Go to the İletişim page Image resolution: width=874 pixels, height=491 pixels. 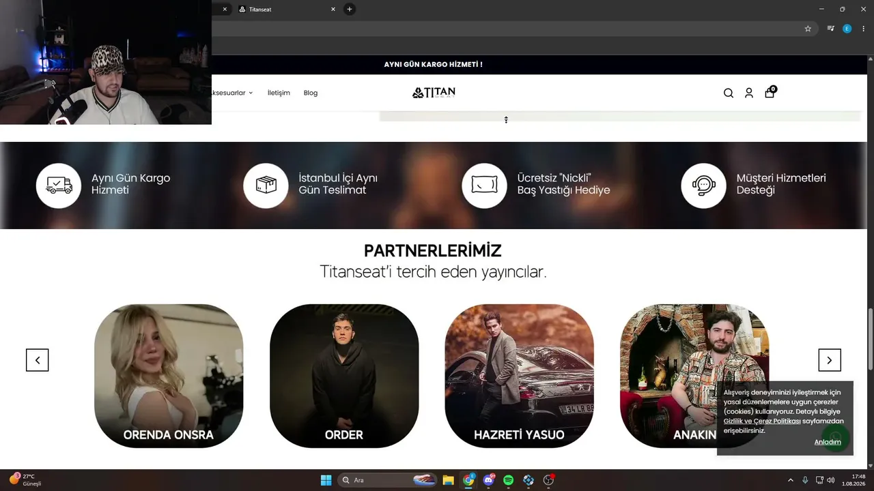pos(279,93)
